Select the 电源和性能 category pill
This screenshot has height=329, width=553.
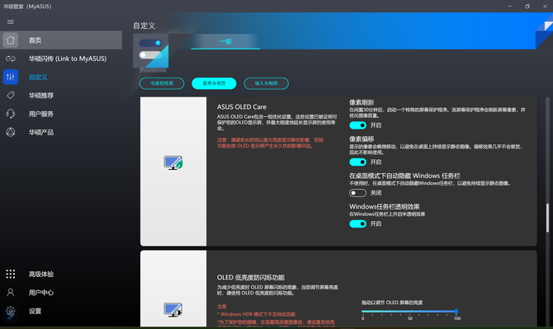[x=162, y=83]
